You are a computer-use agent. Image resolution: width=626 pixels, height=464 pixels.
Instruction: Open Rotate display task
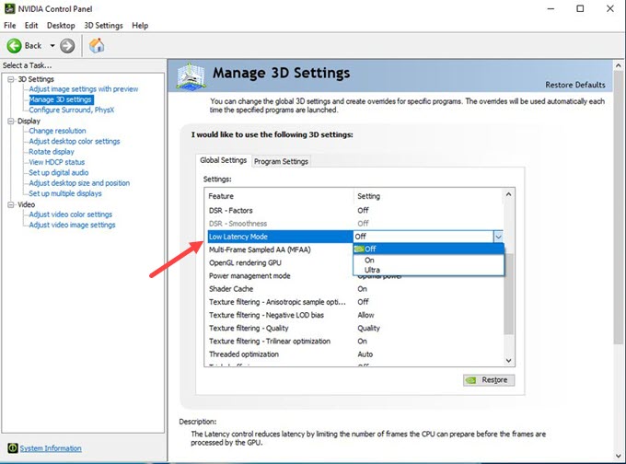52,152
